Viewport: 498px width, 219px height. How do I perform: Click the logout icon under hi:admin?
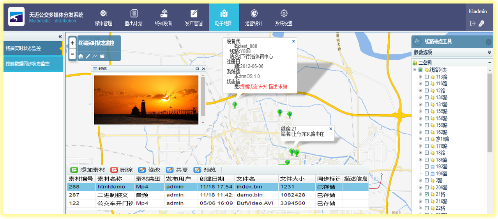click(473, 23)
